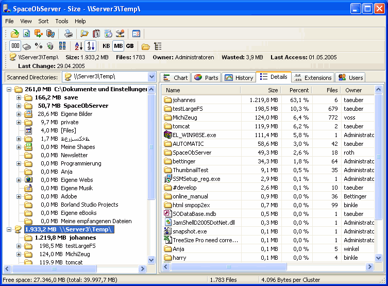Click the EL_WIN98SE.exe file icon
The image size is (388, 286).
tap(168, 134)
